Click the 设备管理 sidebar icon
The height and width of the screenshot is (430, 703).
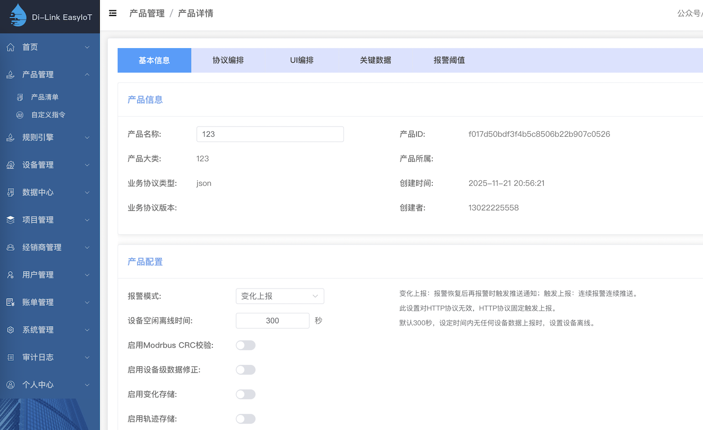[x=10, y=165]
